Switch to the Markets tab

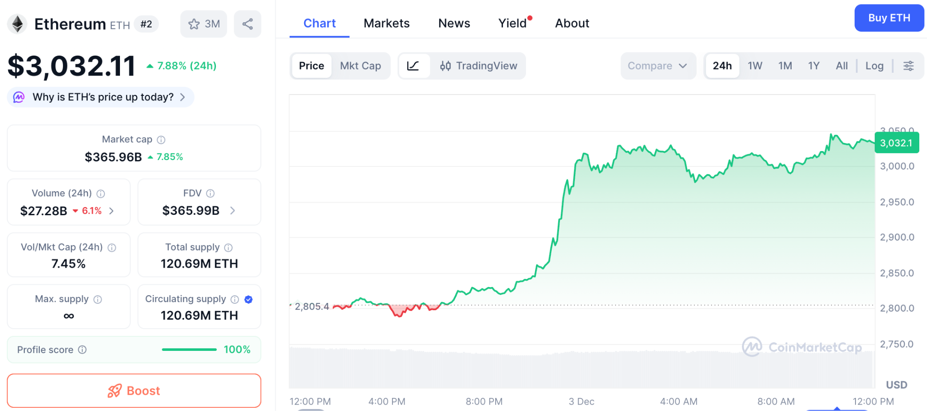point(387,24)
